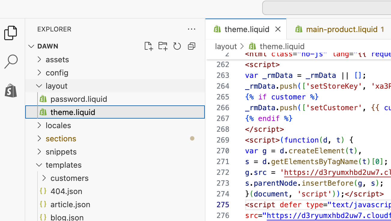Close the theme.liquid tab
Viewport: 391px width, 221px height.
(278, 29)
